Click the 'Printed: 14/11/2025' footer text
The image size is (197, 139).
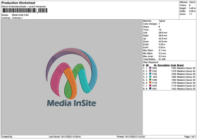pyautogui.click(x=131, y=137)
